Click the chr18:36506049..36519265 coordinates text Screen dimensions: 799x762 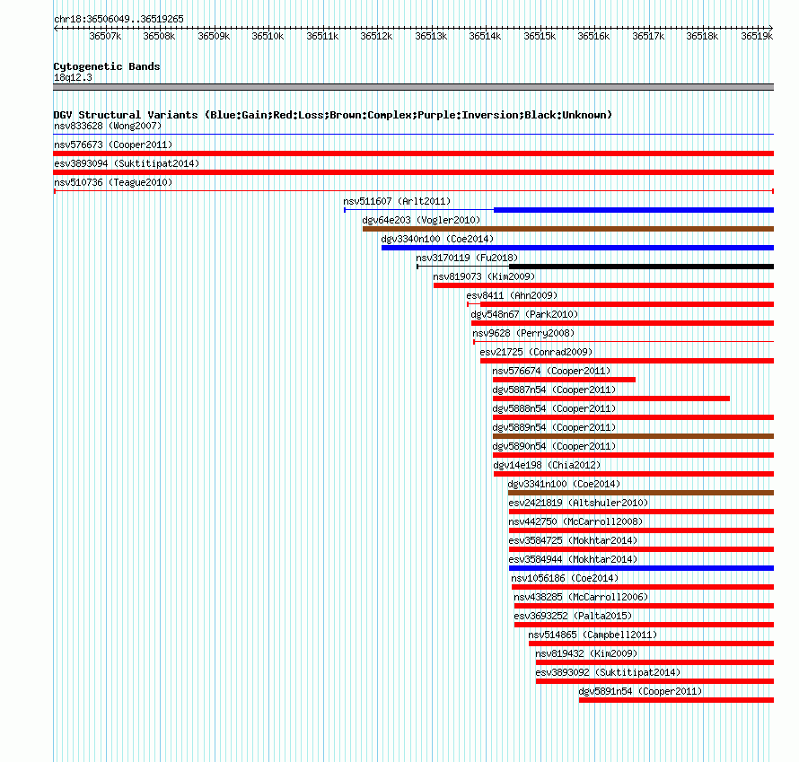coord(119,19)
